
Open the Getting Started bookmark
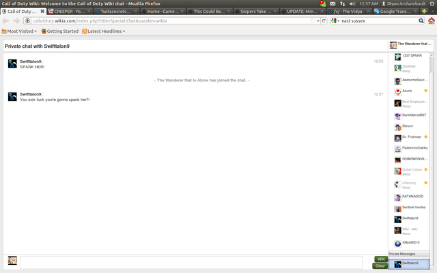coord(60,31)
